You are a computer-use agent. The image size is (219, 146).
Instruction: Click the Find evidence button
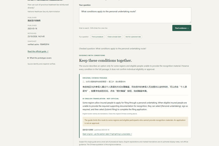(182, 28)
